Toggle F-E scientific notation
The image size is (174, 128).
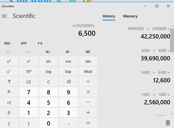coord(40,43)
